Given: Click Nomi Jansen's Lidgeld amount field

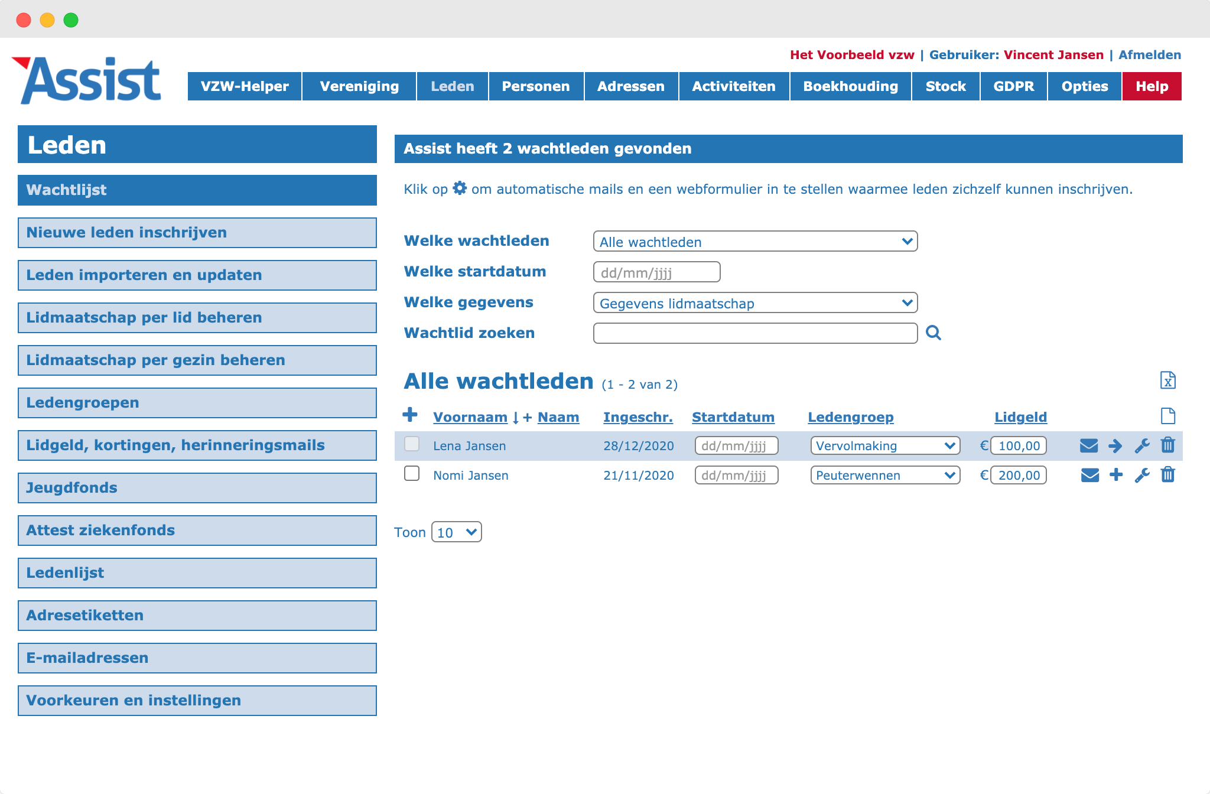Looking at the screenshot, I should 1019,475.
